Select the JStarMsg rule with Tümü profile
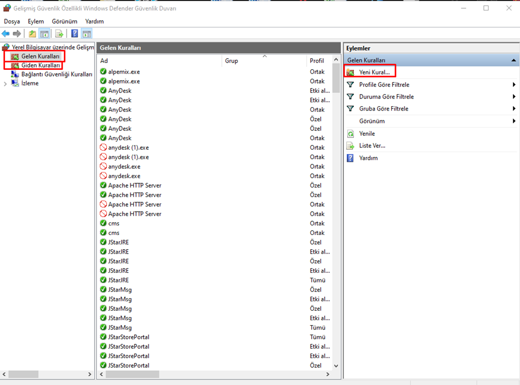 (x=216, y=328)
